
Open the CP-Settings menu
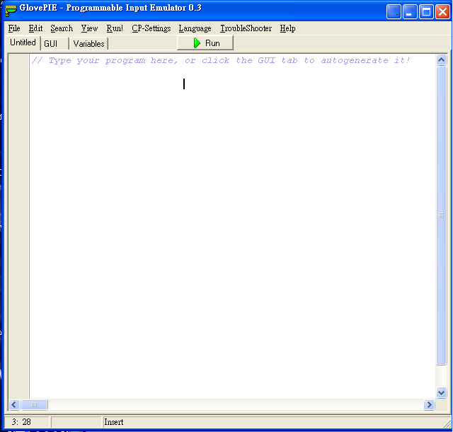[151, 28]
